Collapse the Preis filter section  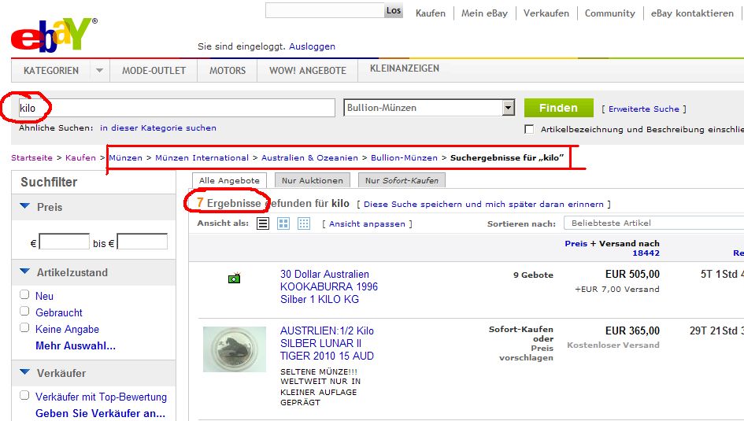[24, 206]
